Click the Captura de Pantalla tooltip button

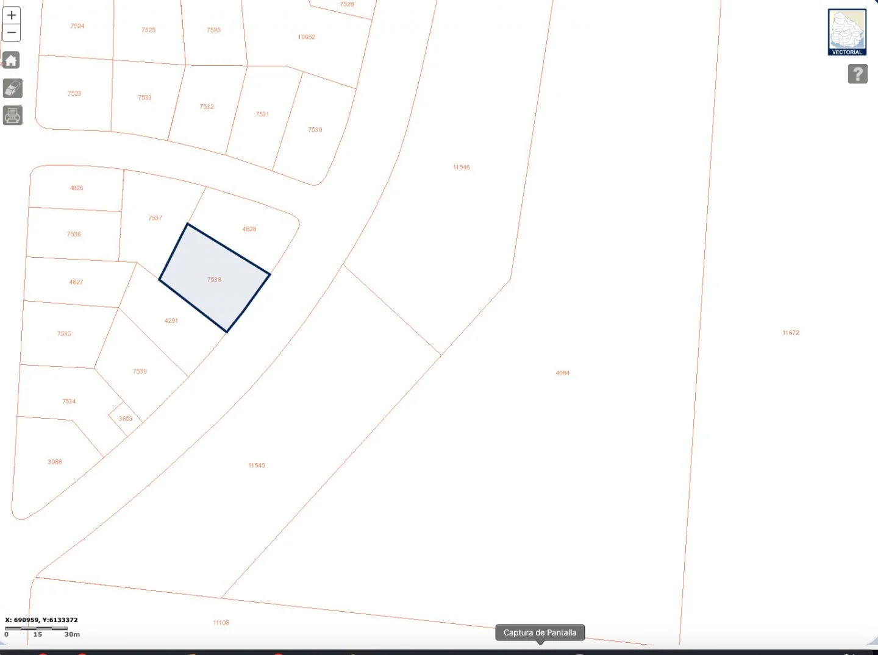(540, 632)
